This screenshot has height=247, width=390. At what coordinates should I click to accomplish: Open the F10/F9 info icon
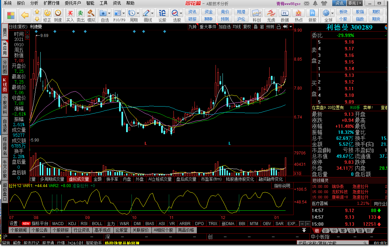click(x=117, y=13)
